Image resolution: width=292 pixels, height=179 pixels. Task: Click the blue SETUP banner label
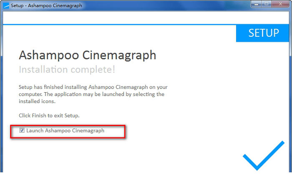click(262, 33)
